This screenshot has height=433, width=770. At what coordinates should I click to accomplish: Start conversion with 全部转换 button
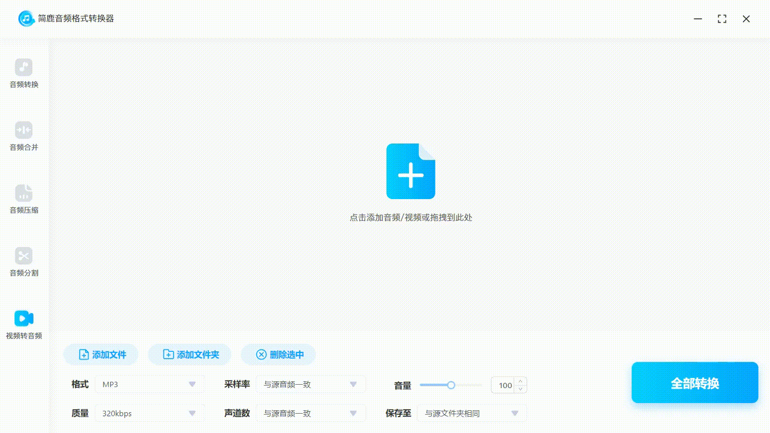[x=695, y=383]
